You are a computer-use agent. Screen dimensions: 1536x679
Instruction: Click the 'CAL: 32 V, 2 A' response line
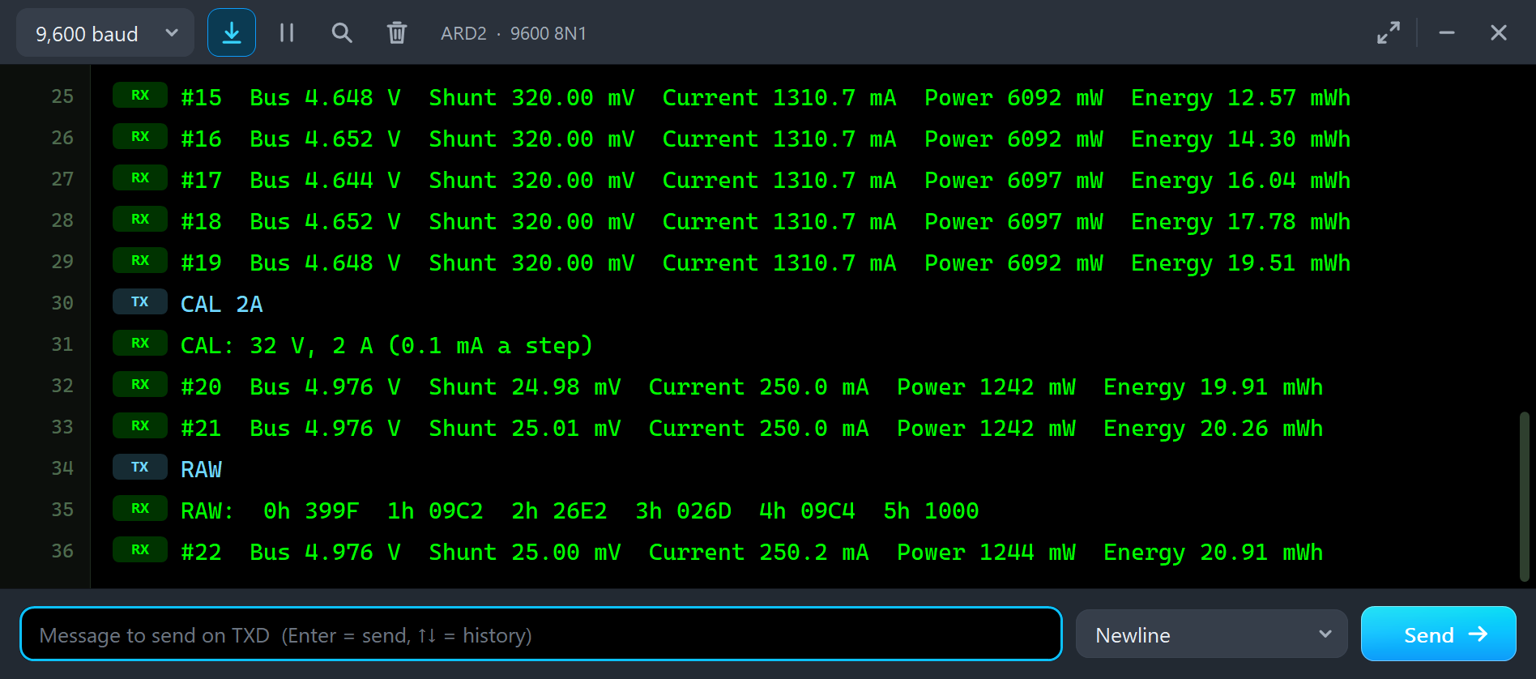click(386, 345)
